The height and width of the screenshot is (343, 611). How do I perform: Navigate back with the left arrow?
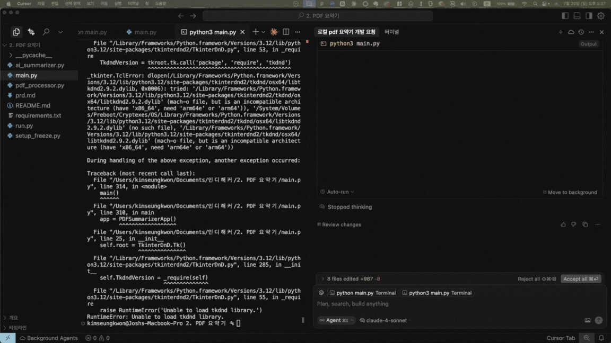pyautogui.click(x=181, y=16)
